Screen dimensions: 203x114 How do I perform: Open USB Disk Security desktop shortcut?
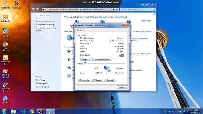click(x=5, y=74)
